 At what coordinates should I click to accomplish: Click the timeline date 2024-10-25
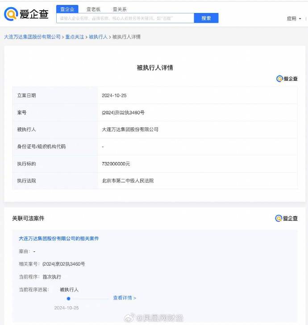[x=67, y=308]
